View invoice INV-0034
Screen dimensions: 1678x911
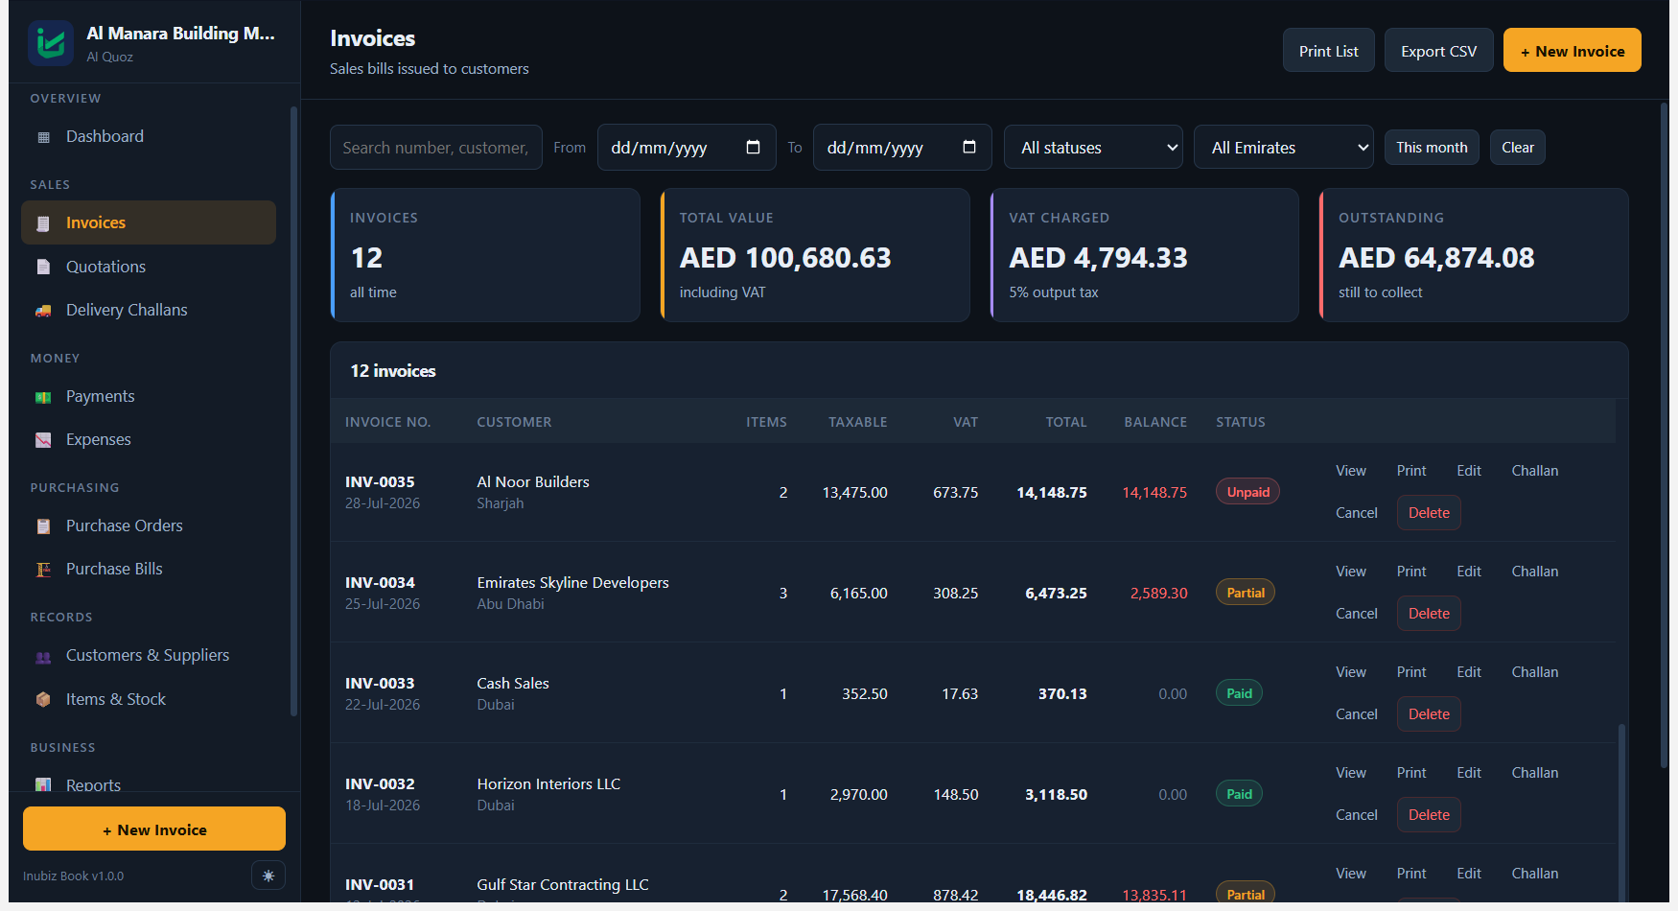tap(1351, 572)
